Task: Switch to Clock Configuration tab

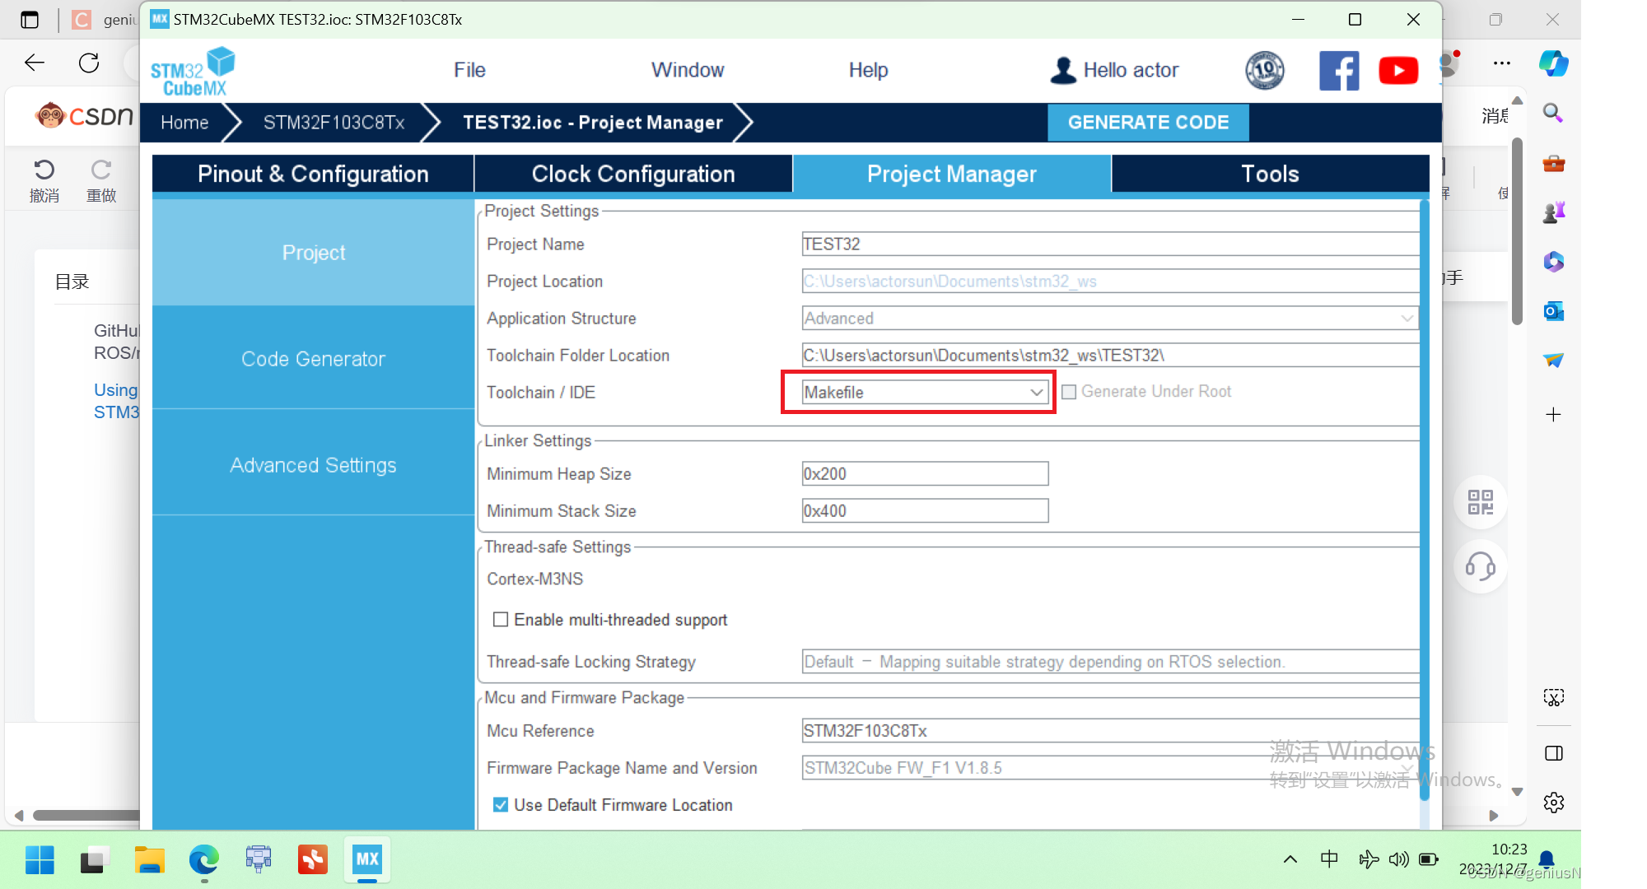Action: [x=633, y=173]
